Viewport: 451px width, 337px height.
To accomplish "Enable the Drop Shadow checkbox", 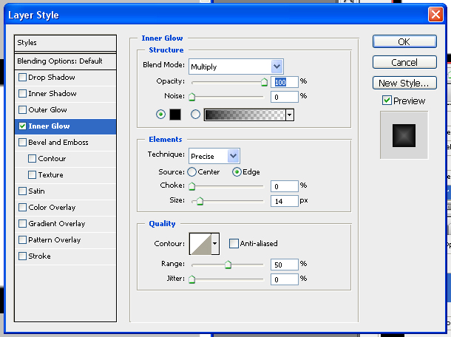I will coord(23,78).
